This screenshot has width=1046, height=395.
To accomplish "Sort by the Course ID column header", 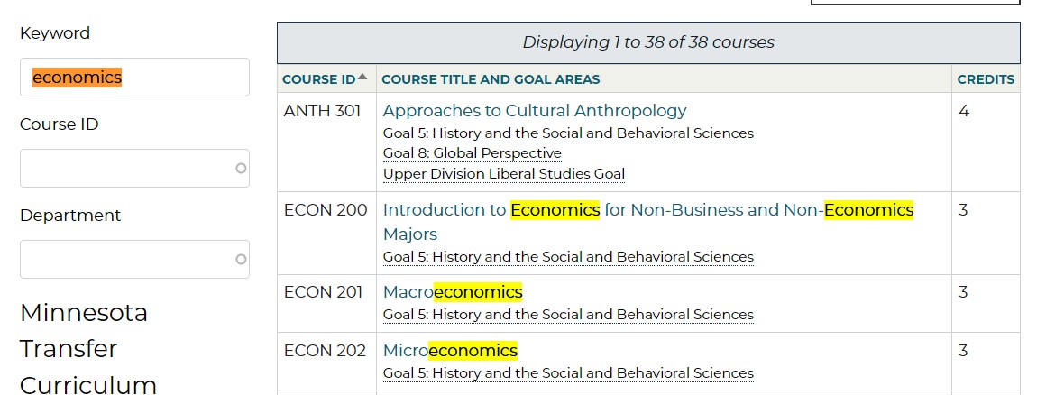I will (x=318, y=79).
